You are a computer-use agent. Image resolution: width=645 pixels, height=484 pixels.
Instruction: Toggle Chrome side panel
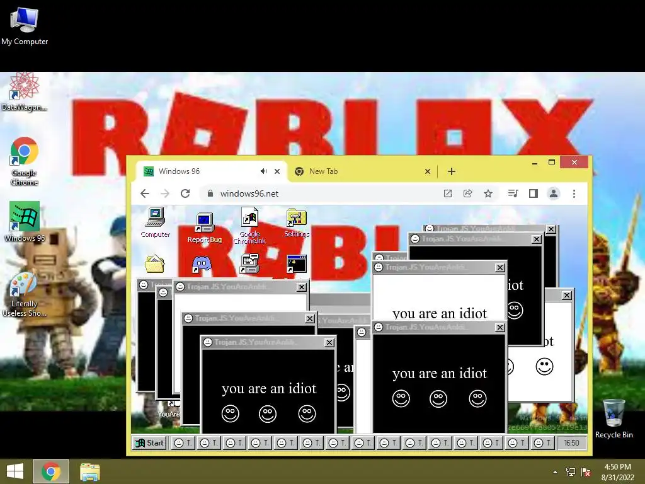point(533,193)
